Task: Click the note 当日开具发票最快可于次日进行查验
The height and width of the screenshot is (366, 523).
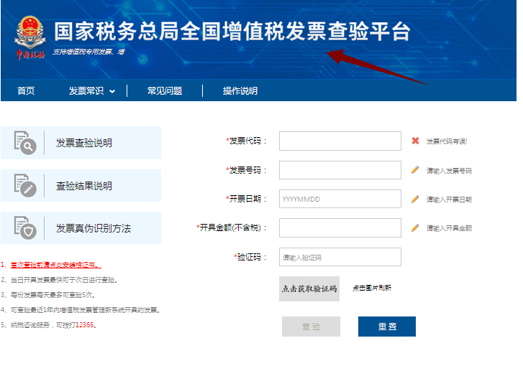Action: pos(59,280)
